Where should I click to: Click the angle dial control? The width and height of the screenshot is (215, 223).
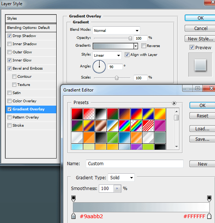[99, 67]
